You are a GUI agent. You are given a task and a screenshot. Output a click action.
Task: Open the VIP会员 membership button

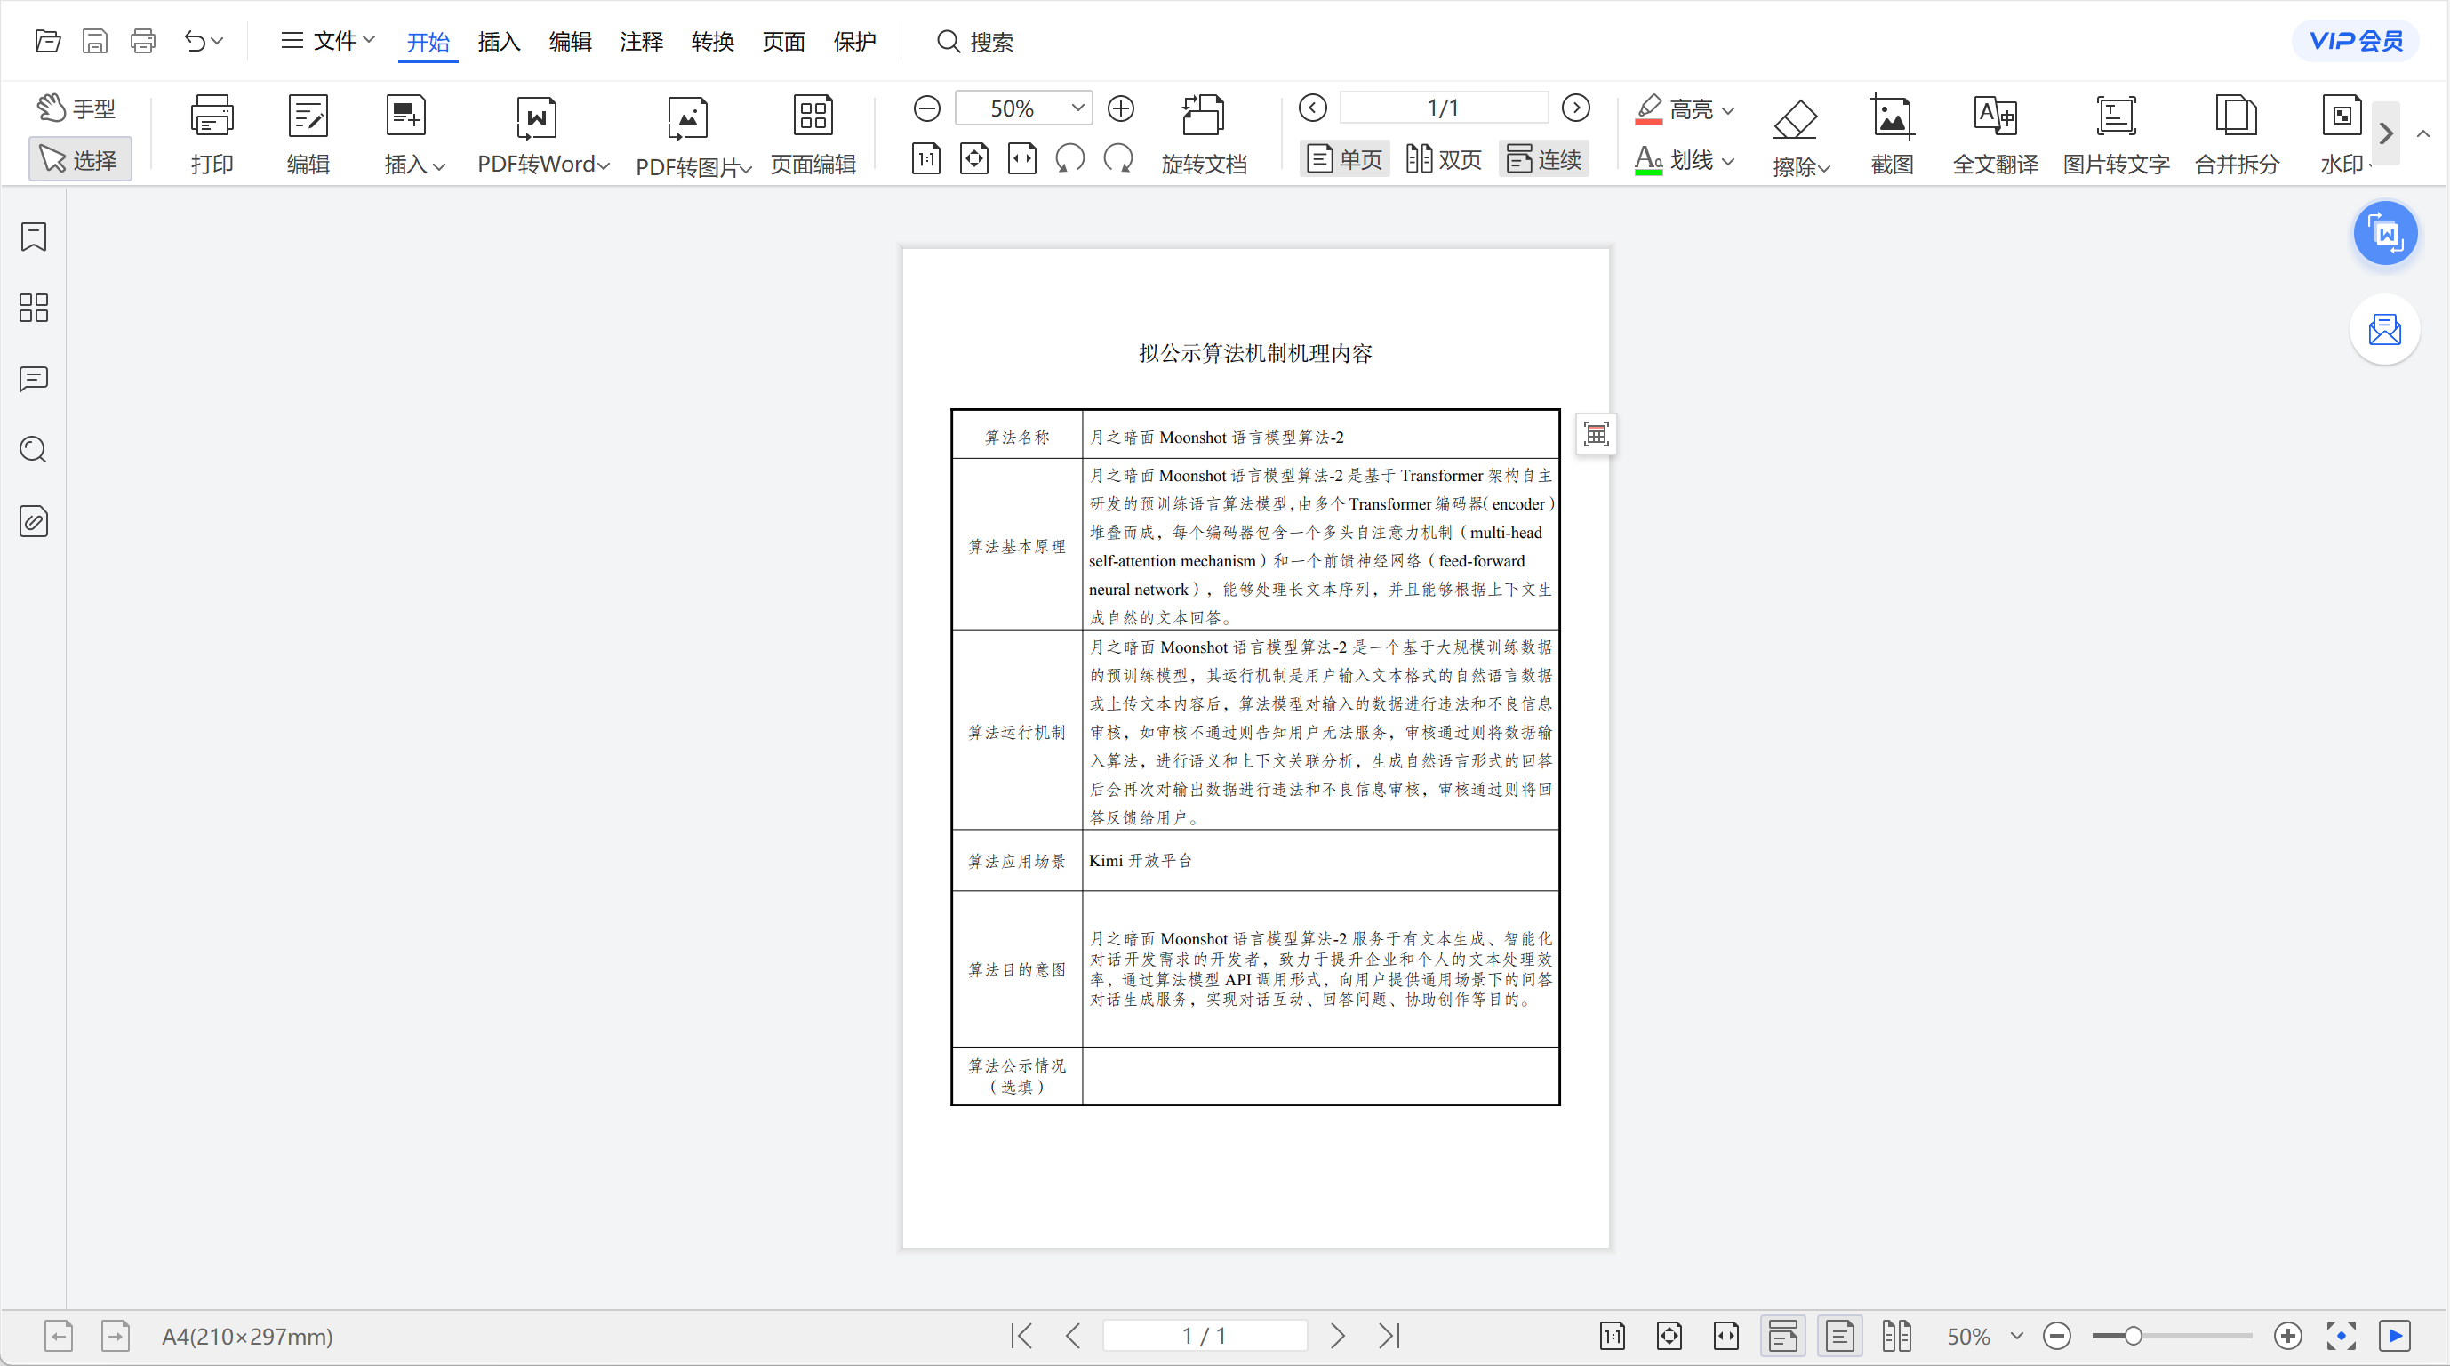2356,41
